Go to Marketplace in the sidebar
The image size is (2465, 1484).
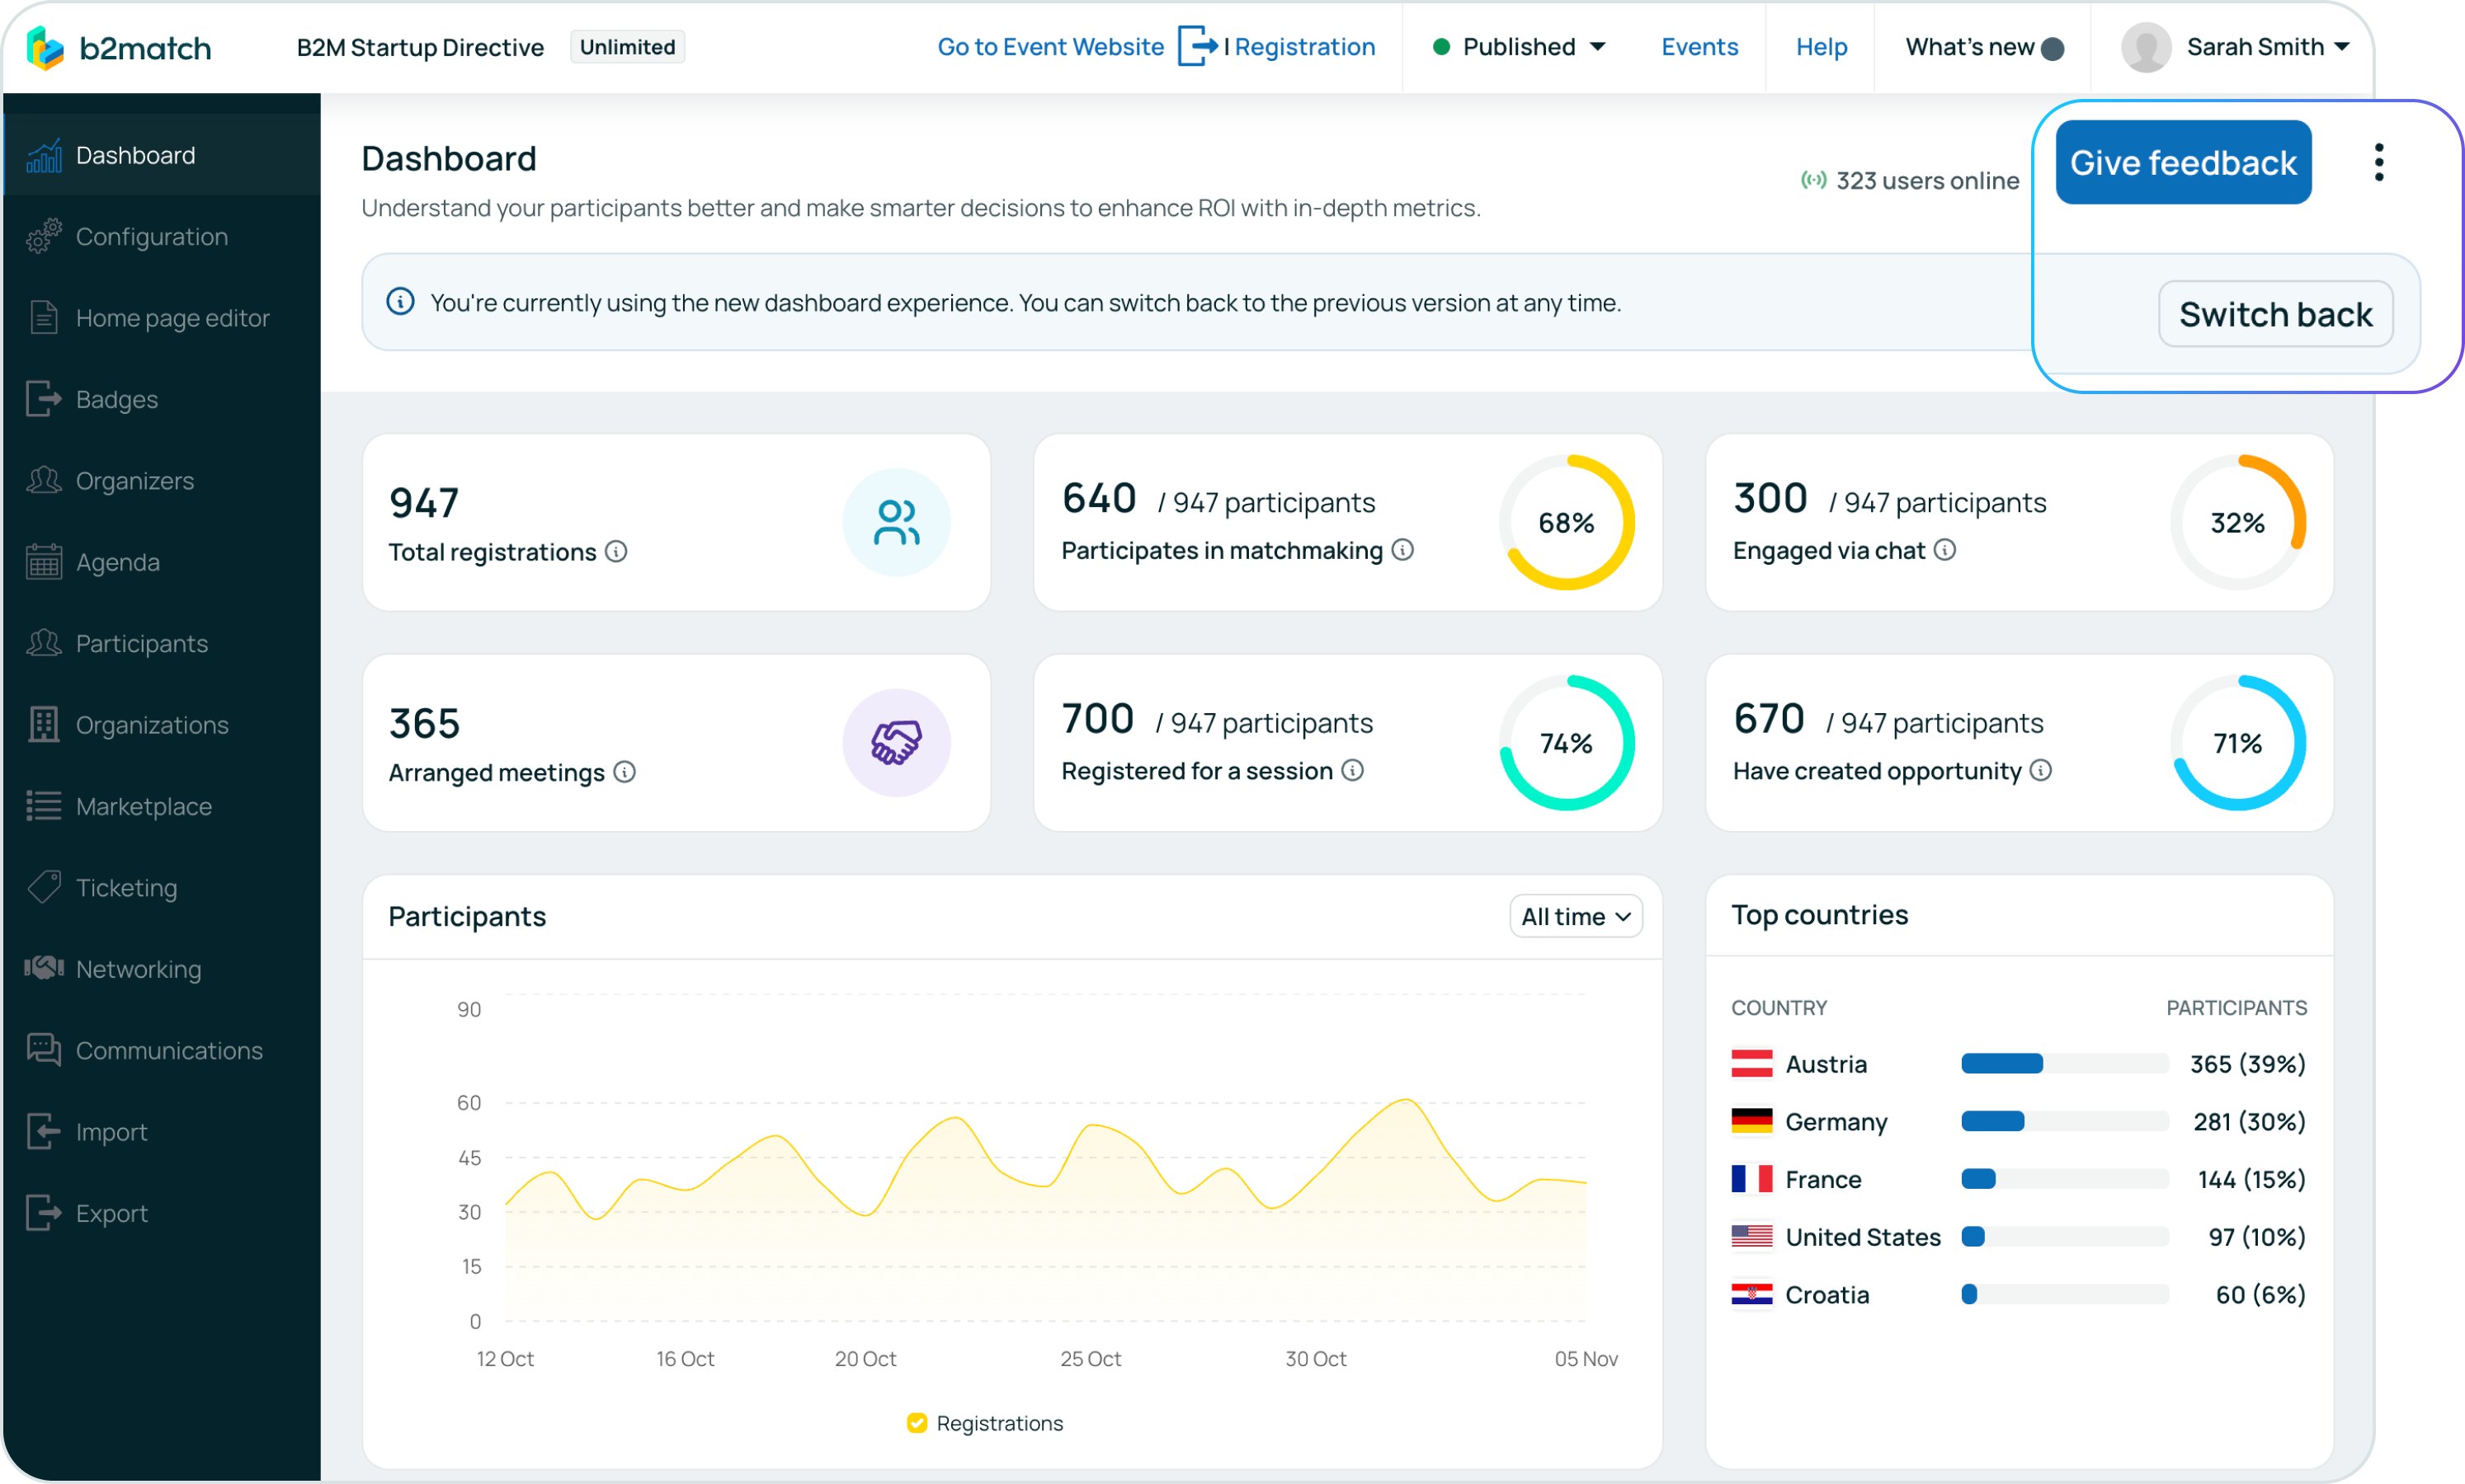pyautogui.click(x=143, y=807)
